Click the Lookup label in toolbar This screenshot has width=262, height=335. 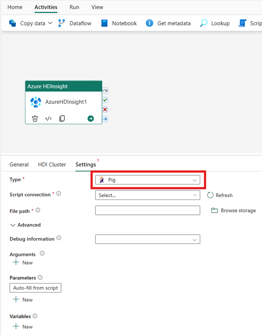click(x=220, y=23)
